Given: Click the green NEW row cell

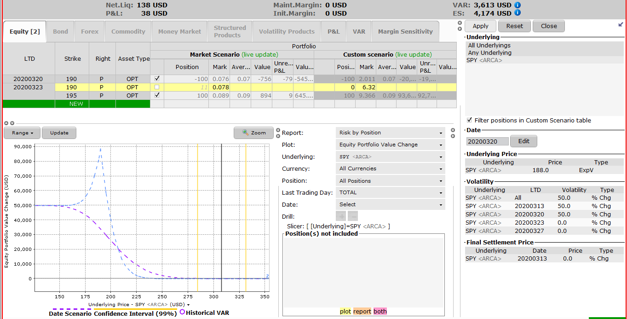Looking at the screenshot, I should pos(76,104).
